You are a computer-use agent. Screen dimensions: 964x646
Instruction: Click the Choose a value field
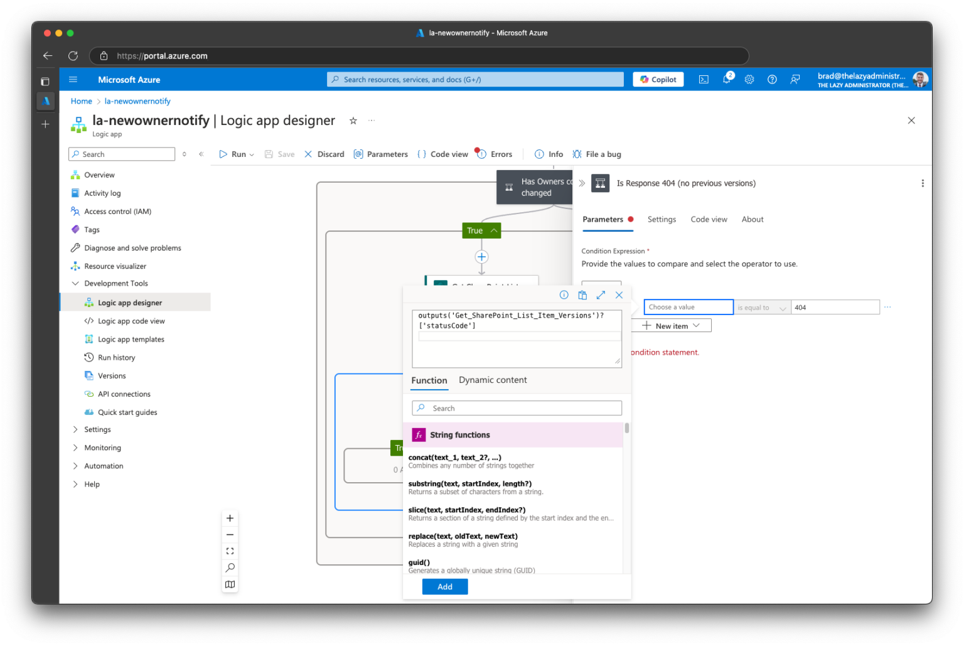[x=688, y=308]
